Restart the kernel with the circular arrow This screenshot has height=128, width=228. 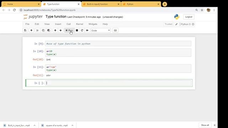click(82, 30)
